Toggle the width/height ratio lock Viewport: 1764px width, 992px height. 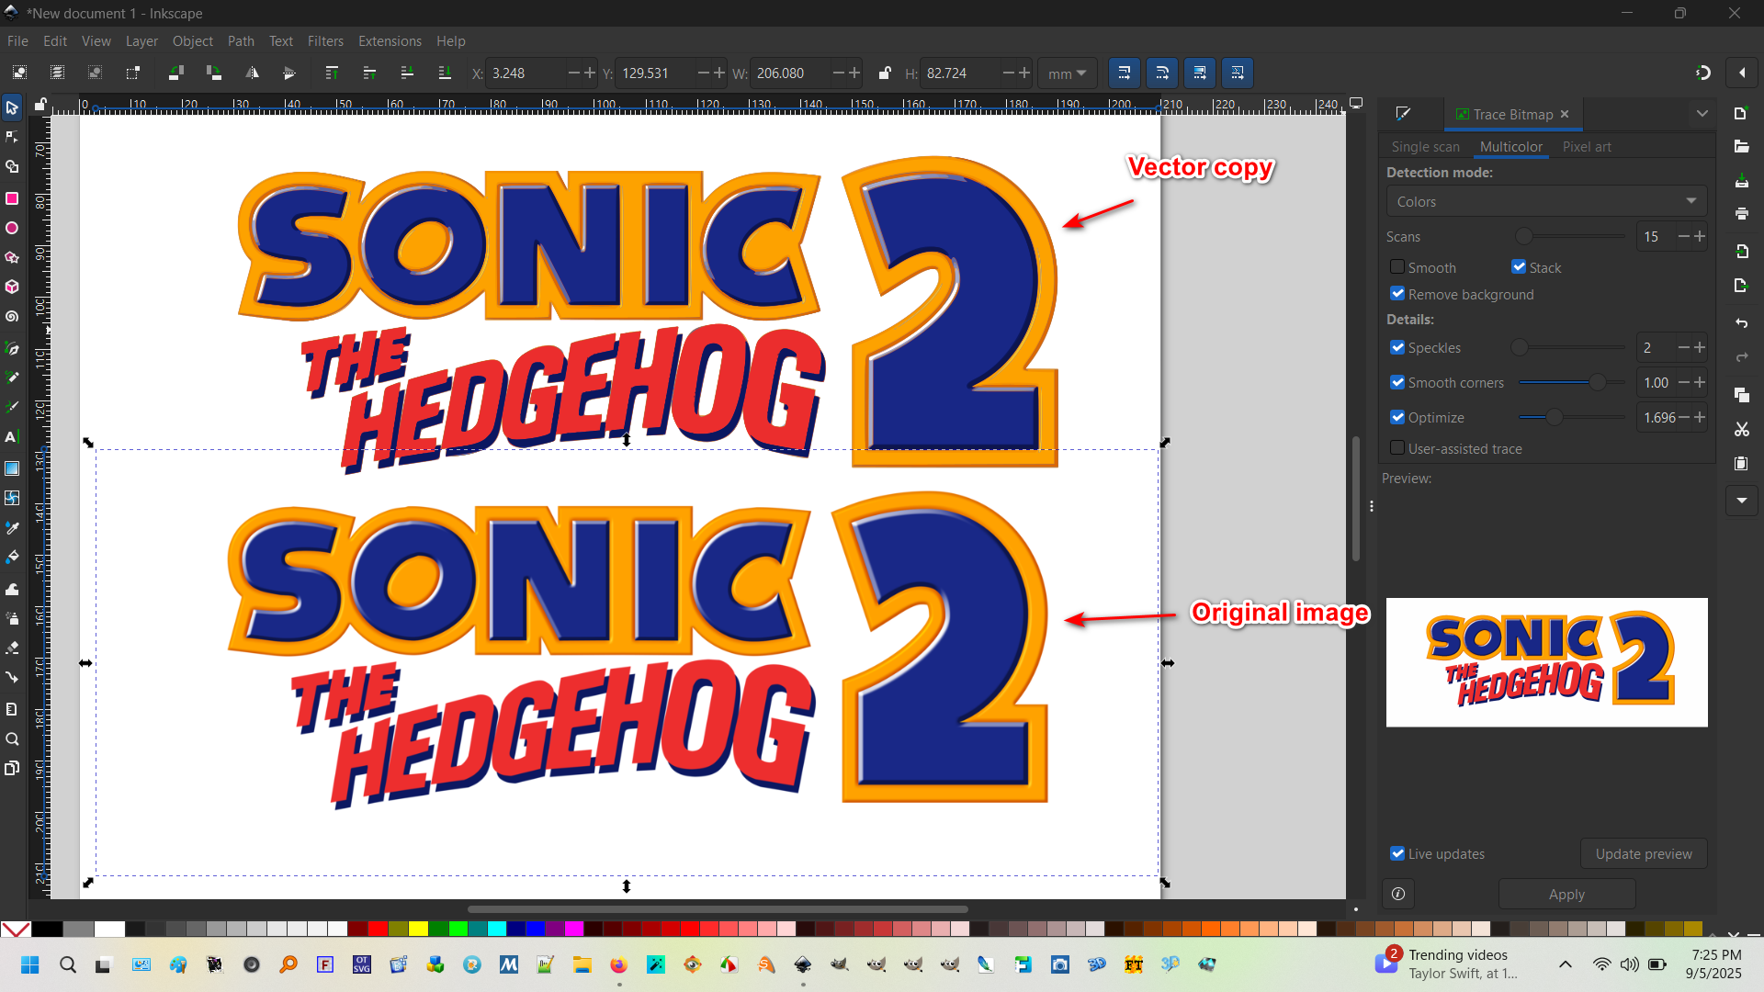pyautogui.click(x=884, y=73)
